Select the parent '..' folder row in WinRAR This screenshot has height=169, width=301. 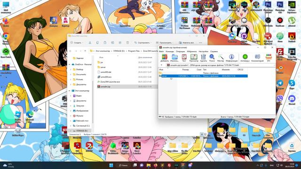[203, 73]
